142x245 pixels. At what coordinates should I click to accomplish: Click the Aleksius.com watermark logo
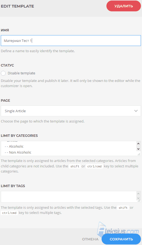[x=118, y=229]
